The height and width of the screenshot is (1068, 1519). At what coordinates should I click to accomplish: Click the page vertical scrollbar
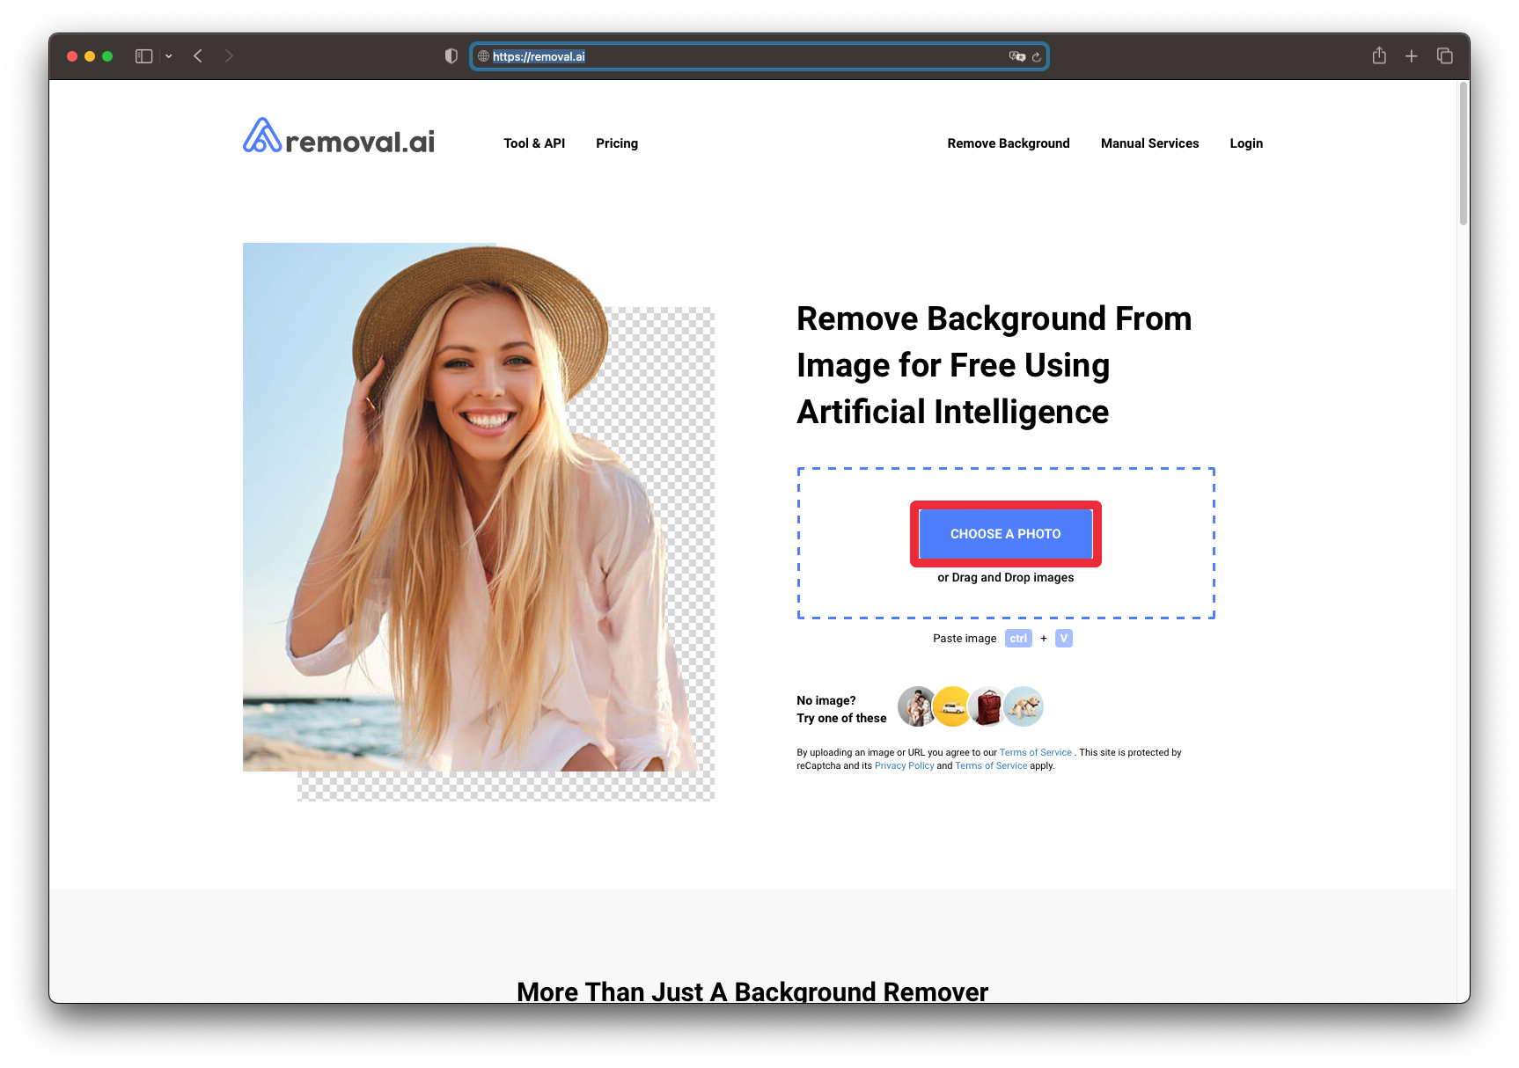click(1464, 153)
